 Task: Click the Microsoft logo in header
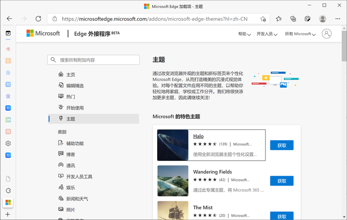pos(43,33)
